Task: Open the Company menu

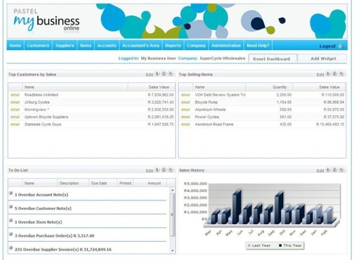Action: [196, 45]
